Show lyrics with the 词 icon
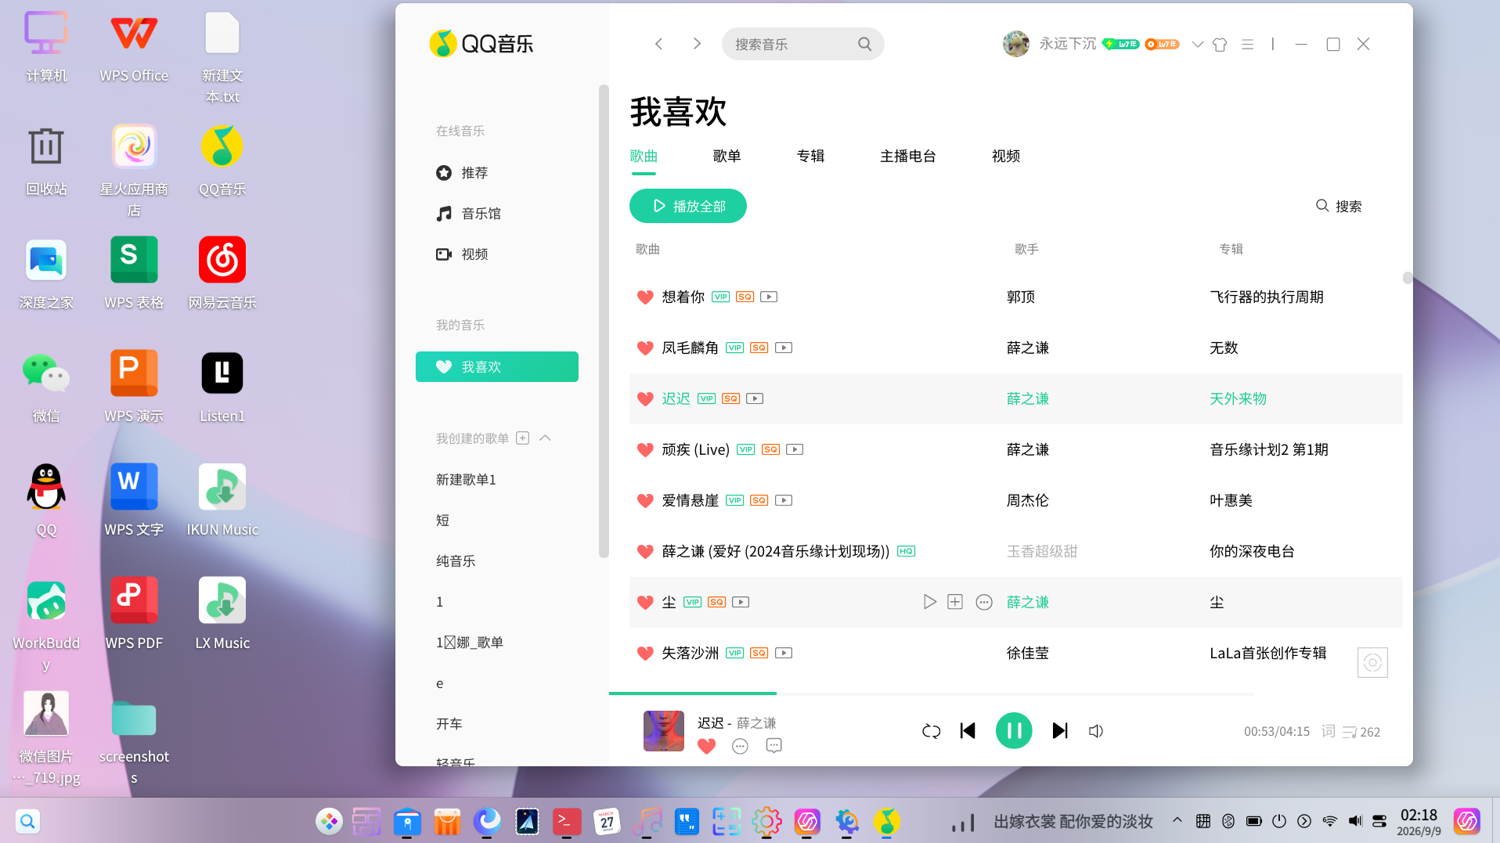1500x843 pixels. 1328,731
